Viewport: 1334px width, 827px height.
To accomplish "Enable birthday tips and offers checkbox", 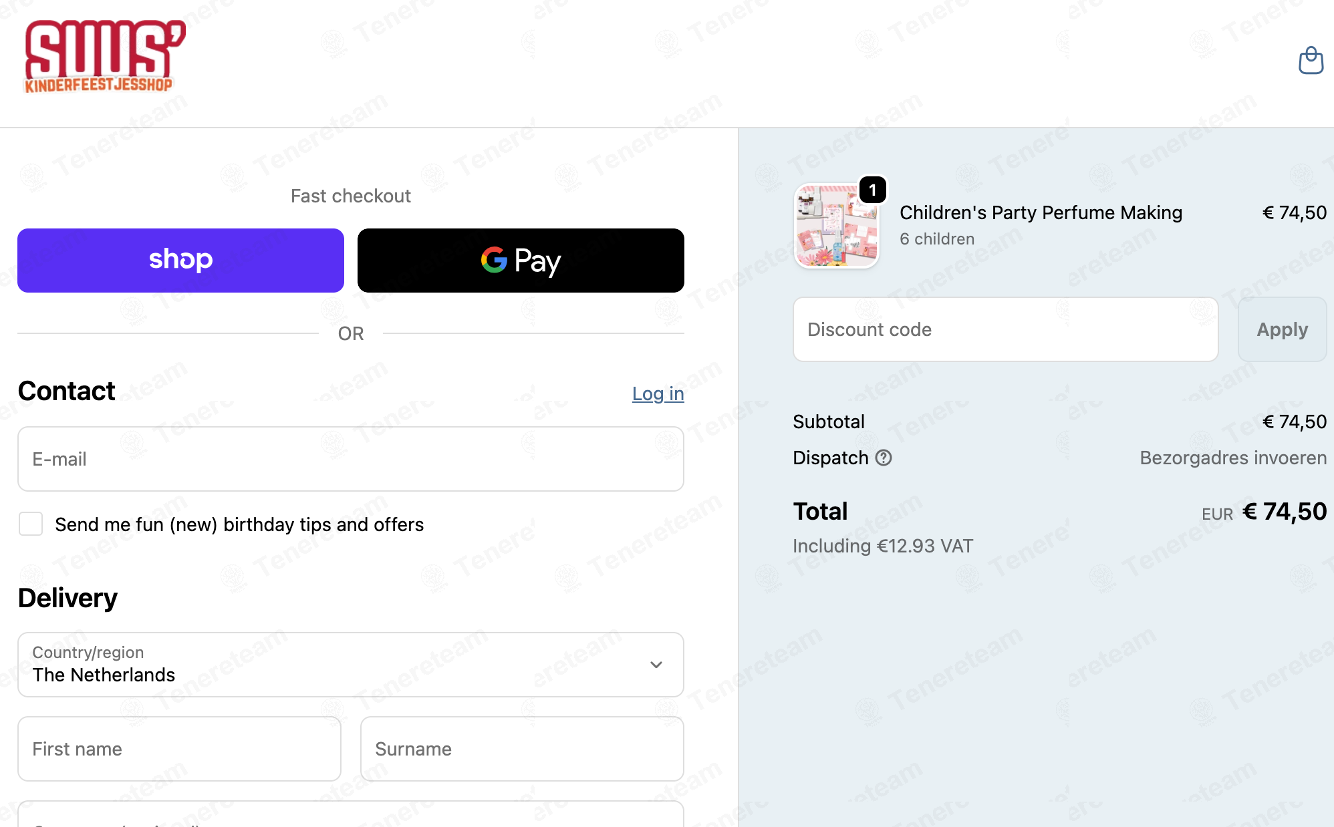I will point(31,524).
